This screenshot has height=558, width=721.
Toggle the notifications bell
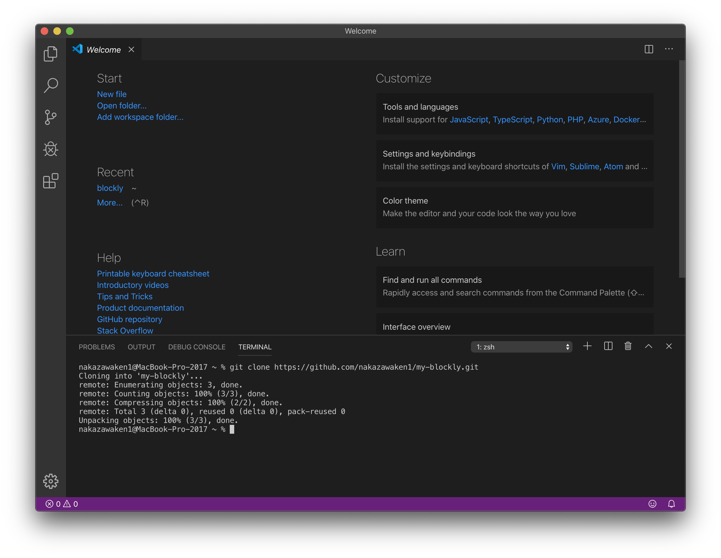point(672,503)
